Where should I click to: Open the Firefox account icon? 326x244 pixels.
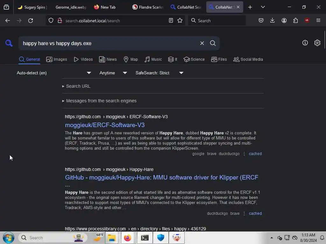tap(284, 21)
